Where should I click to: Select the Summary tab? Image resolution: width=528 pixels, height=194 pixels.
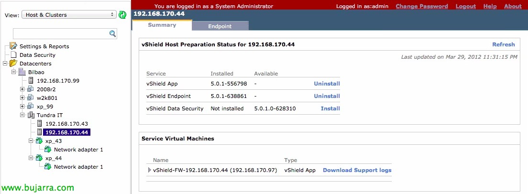[x=162, y=25]
